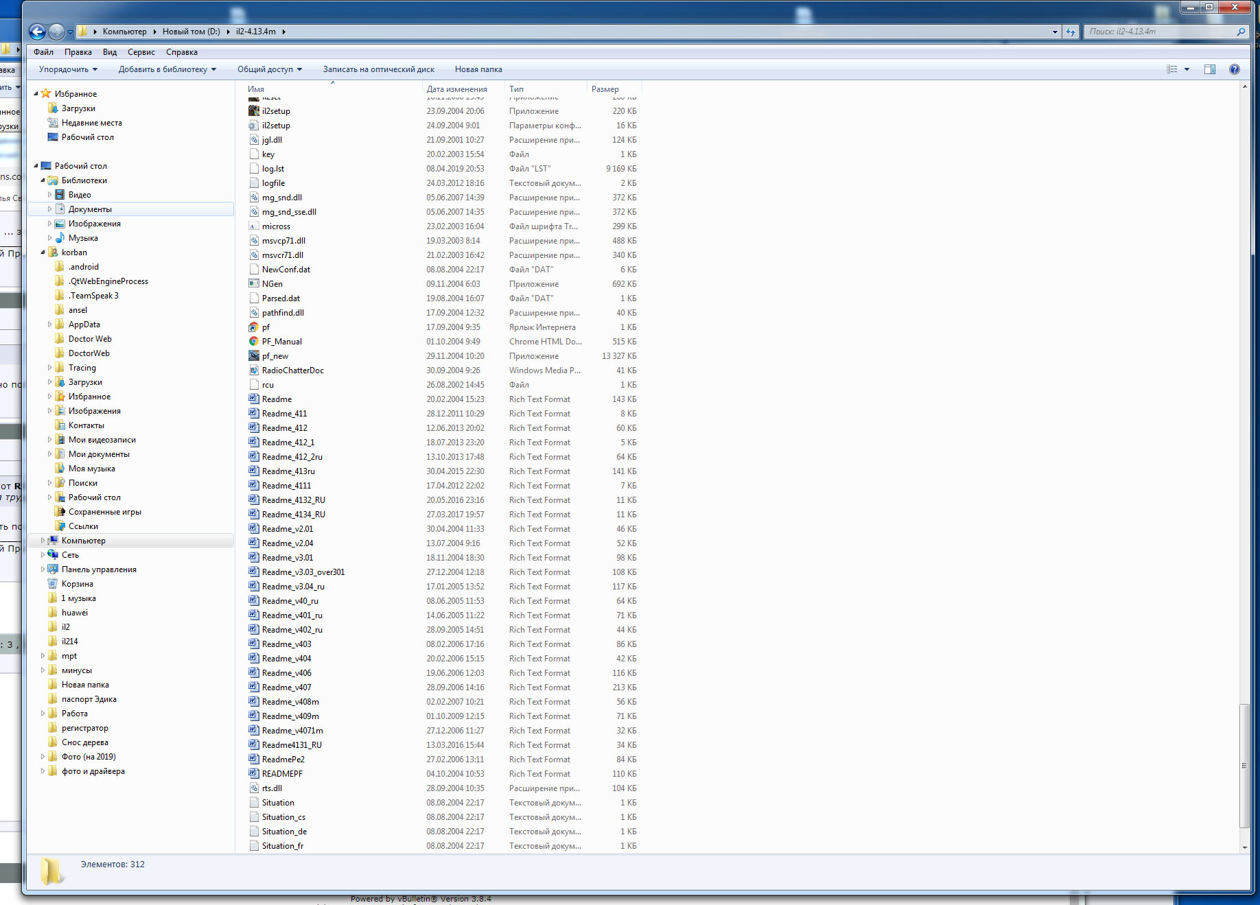This screenshot has width=1260, height=905.
Task: Select the log.lst file name
Action: [273, 169]
